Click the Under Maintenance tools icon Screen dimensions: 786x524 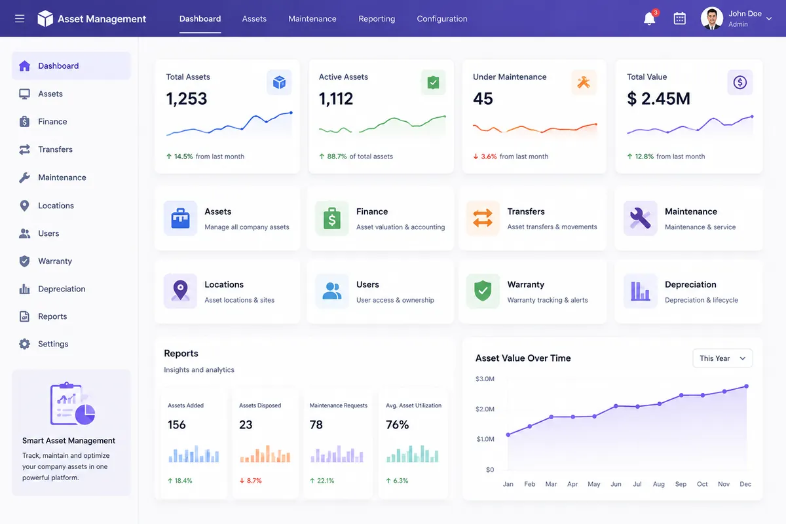[x=584, y=83]
